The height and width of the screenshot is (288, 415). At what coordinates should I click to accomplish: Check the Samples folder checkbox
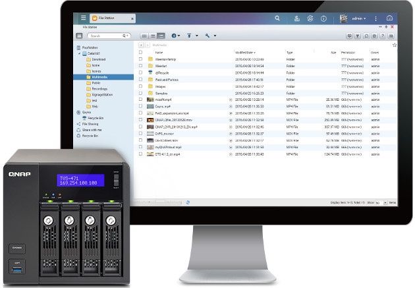pyautogui.click(x=140, y=93)
